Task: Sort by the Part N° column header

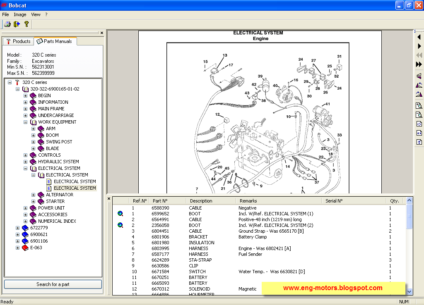Action: [x=168, y=201]
